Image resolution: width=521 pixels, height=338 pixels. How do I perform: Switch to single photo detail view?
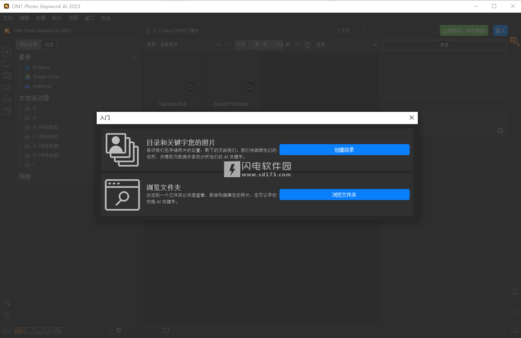(29, 330)
